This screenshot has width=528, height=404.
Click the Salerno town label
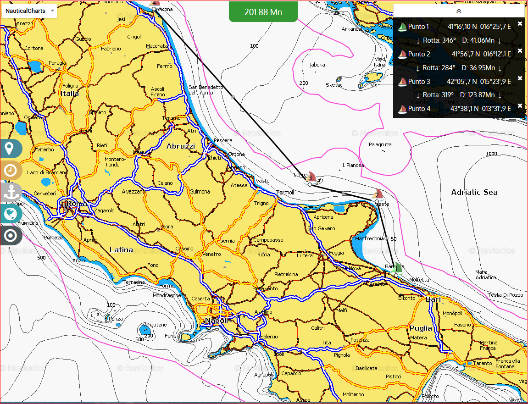269,337
